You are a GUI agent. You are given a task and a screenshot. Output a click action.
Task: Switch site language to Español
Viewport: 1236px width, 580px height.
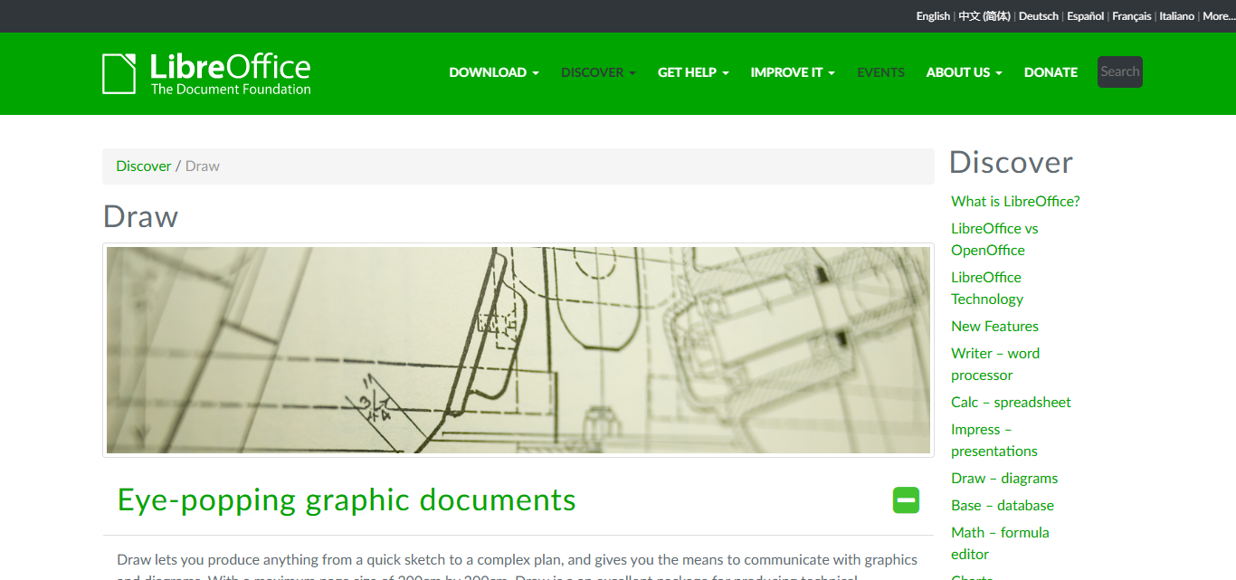click(1086, 16)
